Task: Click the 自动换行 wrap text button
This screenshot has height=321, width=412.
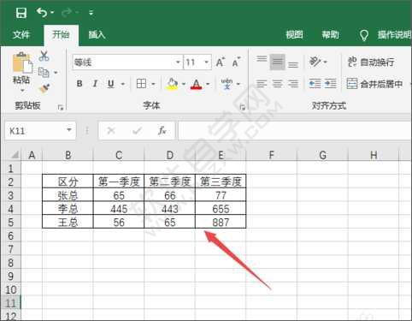Action: pyautogui.click(x=371, y=62)
